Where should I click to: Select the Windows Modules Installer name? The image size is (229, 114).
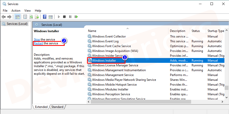(110, 89)
